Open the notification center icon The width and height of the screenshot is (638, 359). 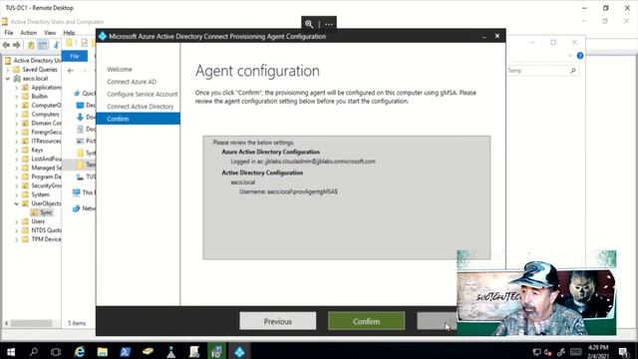pos(623,352)
